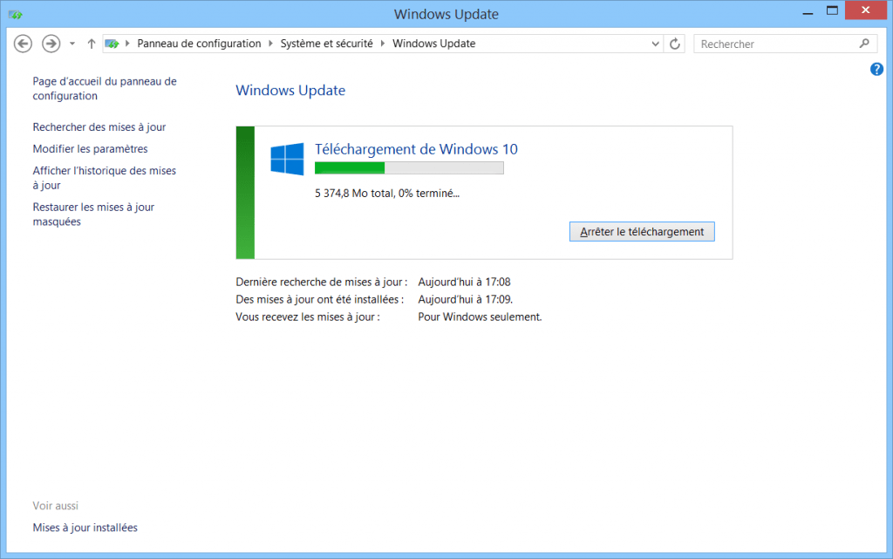The height and width of the screenshot is (559, 893).
Task: Open Mises à jour installées link
Action: [85, 528]
